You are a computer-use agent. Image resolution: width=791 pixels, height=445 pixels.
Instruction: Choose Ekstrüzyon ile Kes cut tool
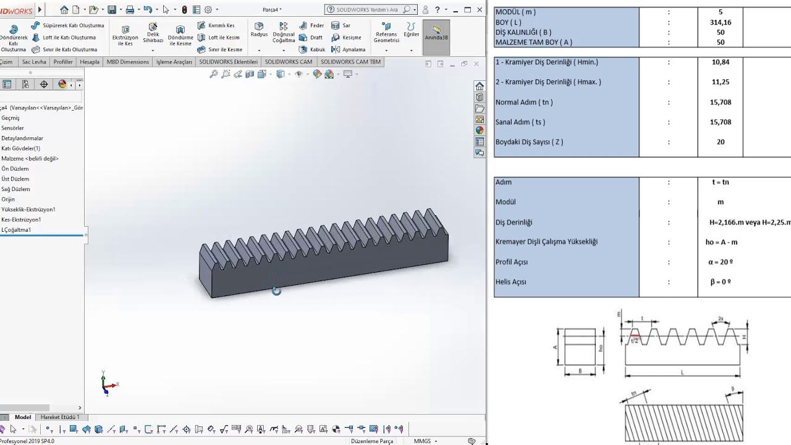(125, 36)
